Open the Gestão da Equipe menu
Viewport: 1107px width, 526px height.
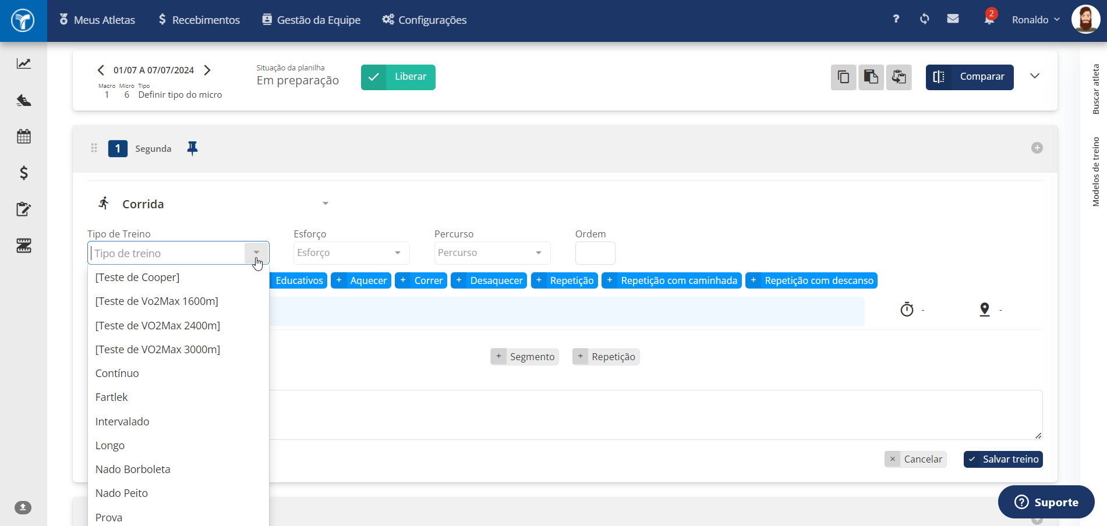point(311,20)
